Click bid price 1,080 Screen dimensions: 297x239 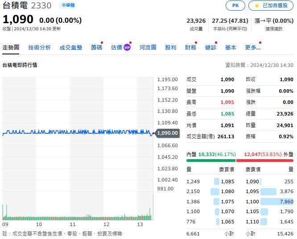pyautogui.click(x=227, y=191)
